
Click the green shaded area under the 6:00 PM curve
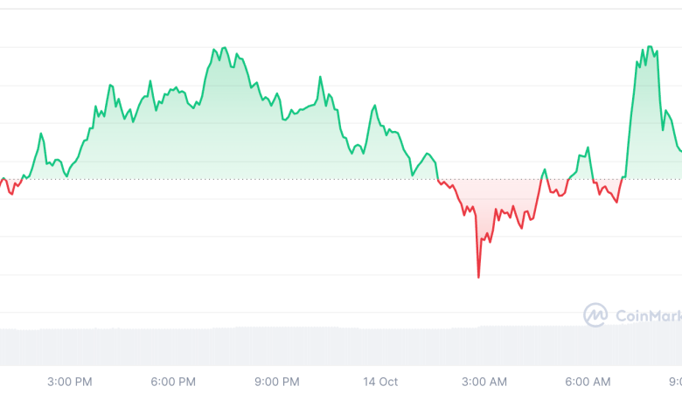(175, 140)
